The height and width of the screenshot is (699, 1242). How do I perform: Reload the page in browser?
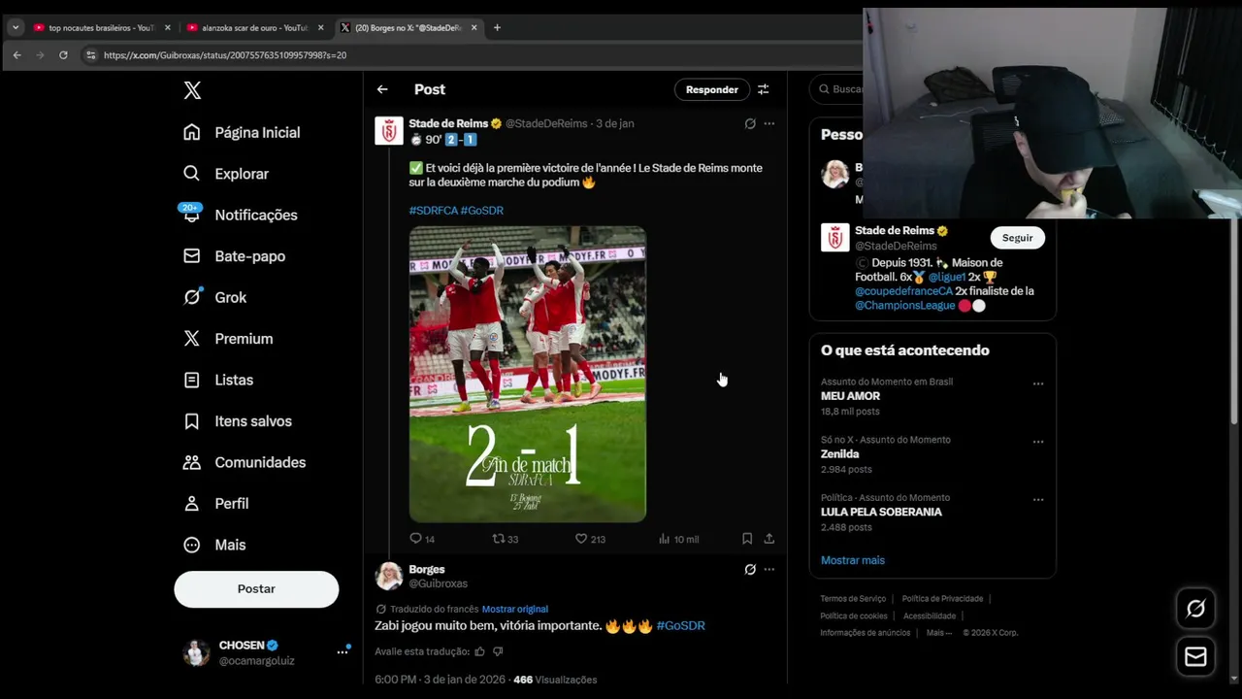[x=63, y=55]
